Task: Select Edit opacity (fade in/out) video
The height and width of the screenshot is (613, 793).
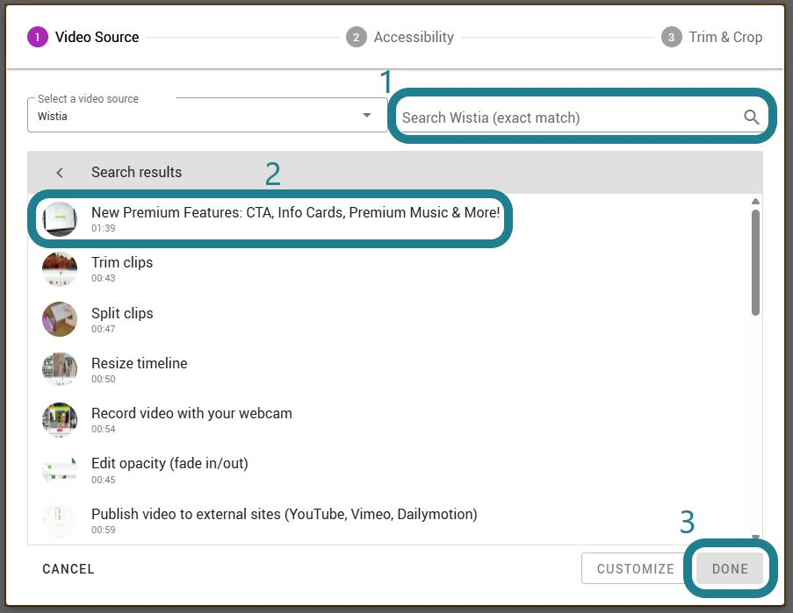Action: 389,470
